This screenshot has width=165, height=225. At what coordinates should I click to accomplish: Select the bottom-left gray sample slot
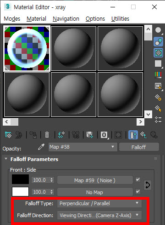(x=27, y=94)
